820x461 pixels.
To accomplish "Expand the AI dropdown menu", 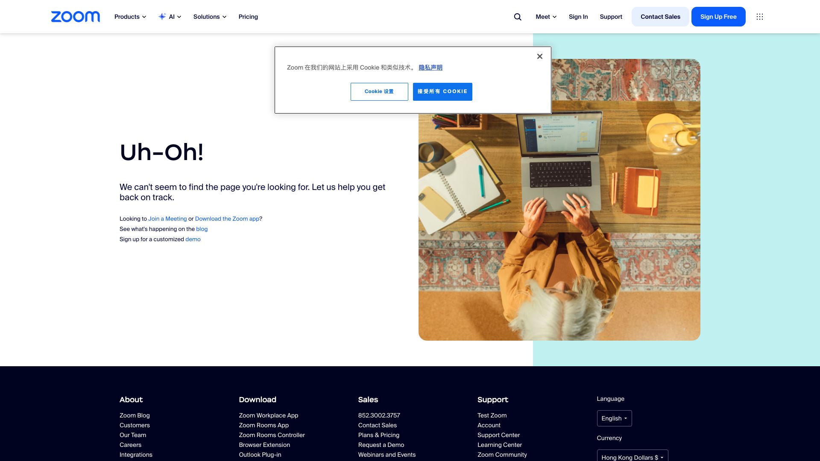I will point(170,17).
